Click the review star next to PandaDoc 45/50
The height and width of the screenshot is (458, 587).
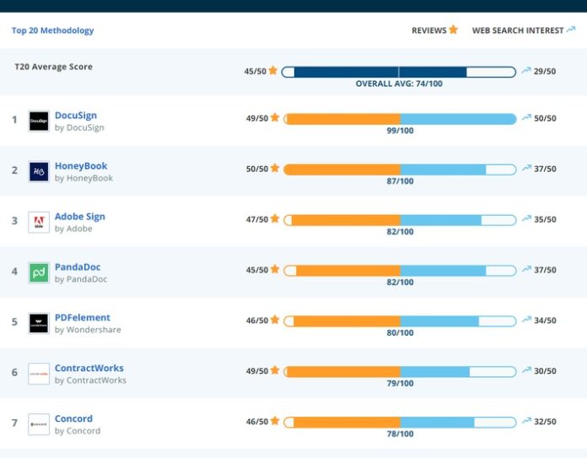pyautogui.click(x=275, y=269)
